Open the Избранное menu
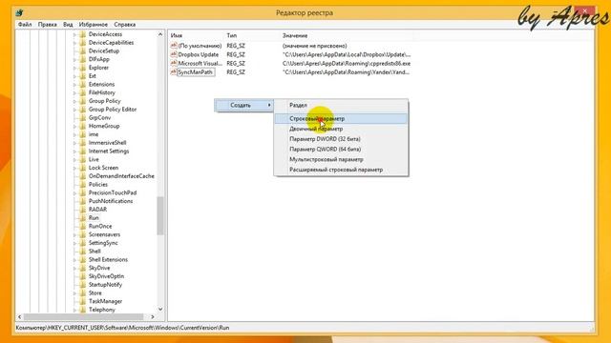611x343 pixels. tap(94, 24)
